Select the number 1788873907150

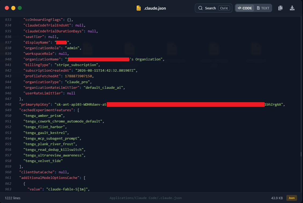(x=78, y=76)
